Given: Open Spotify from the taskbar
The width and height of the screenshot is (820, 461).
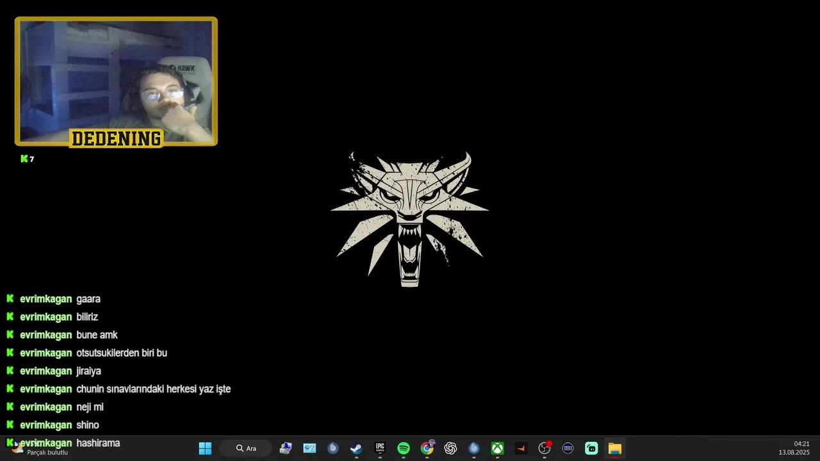Looking at the screenshot, I should pyautogui.click(x=404, y=448).
